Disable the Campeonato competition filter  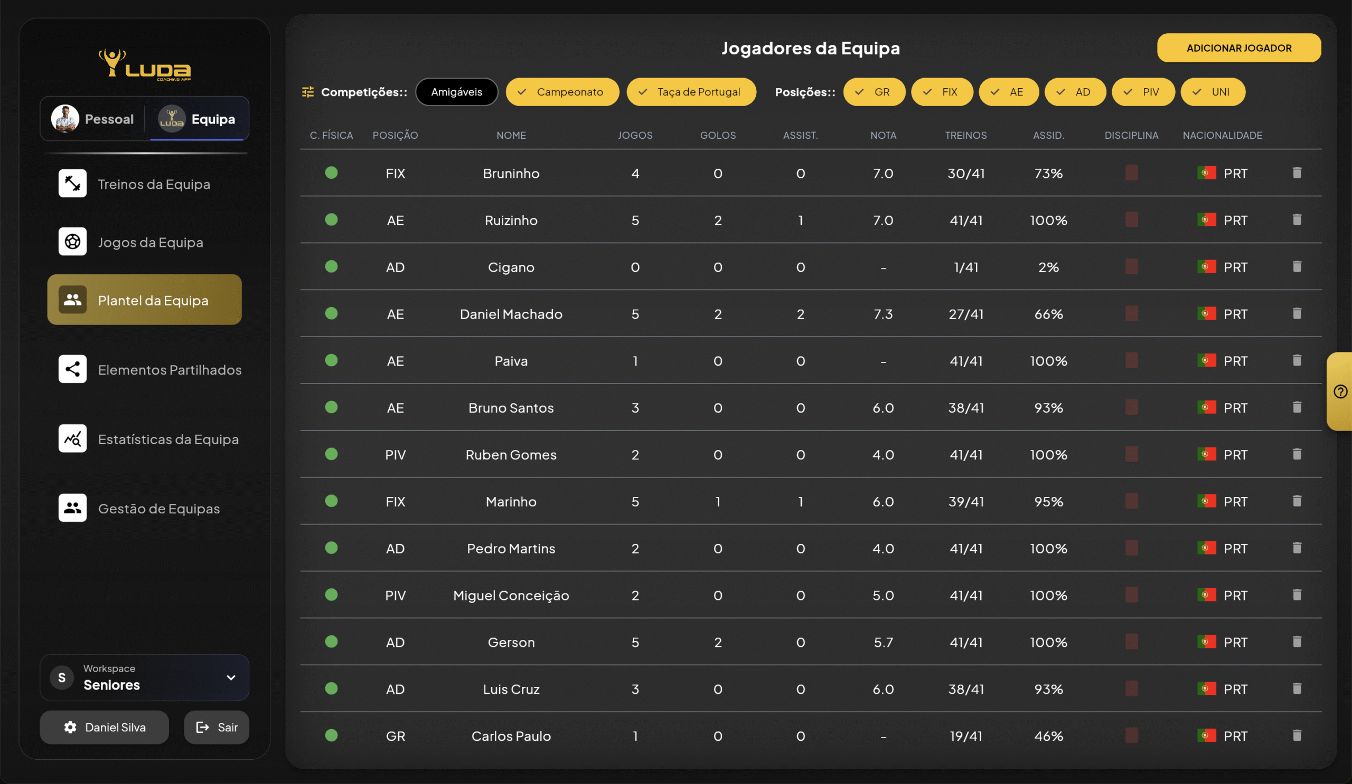[x=562, y=92]
